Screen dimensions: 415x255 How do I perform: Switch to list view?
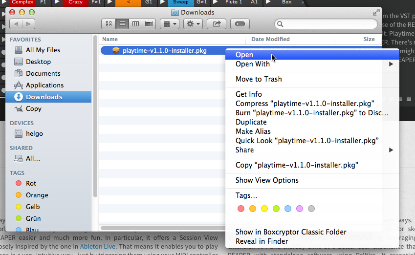[122, 24]
